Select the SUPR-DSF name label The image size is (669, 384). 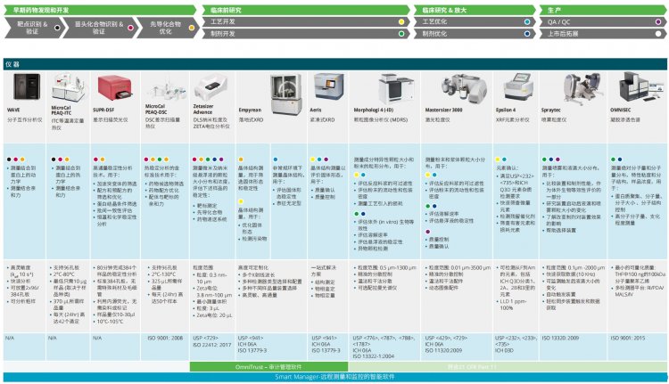pos(103,110)
